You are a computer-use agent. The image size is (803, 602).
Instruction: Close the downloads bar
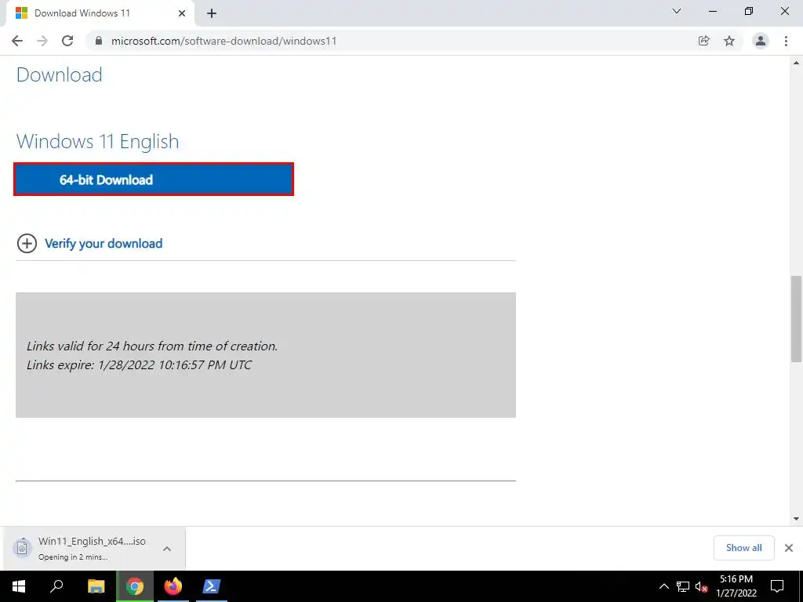pyautogui.click(x=789, y=548)
